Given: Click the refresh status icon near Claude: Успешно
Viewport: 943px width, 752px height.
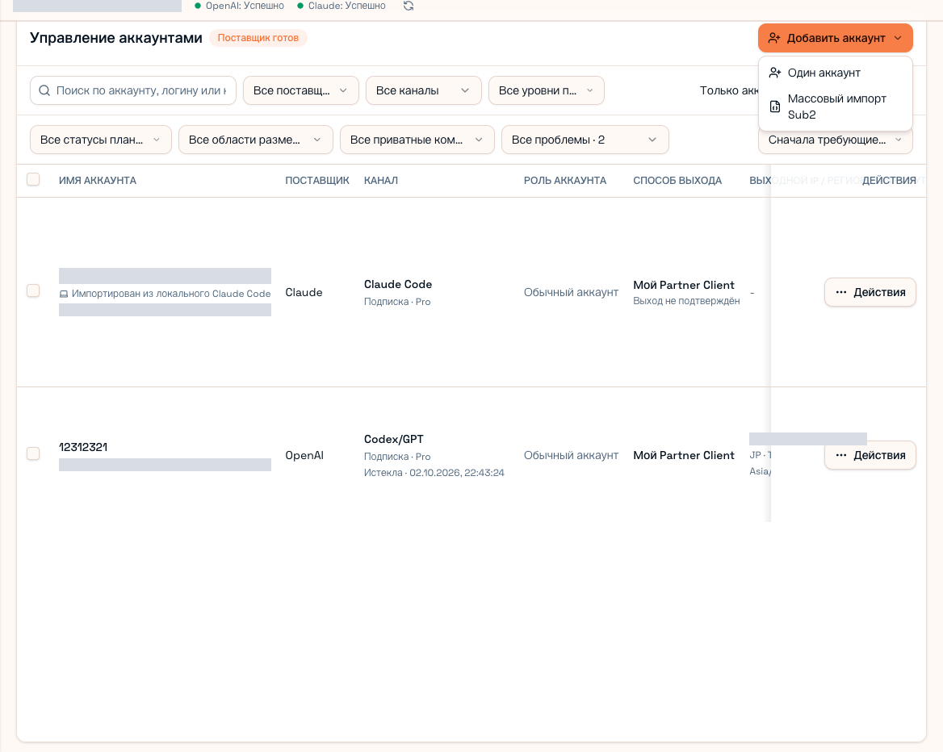Looking at the screenshot, I should click(x=409, y=6).
